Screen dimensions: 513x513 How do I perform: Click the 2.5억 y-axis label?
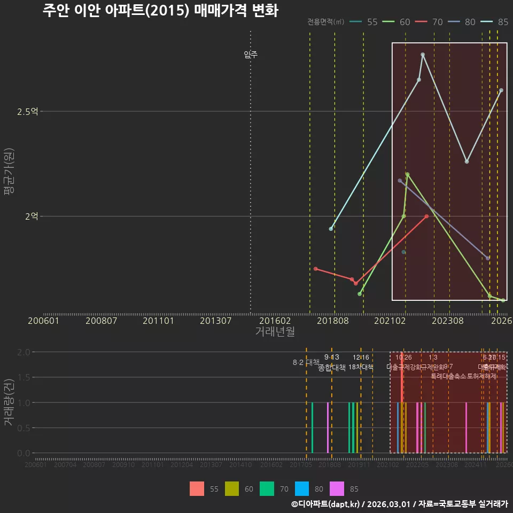click(27, 112)
